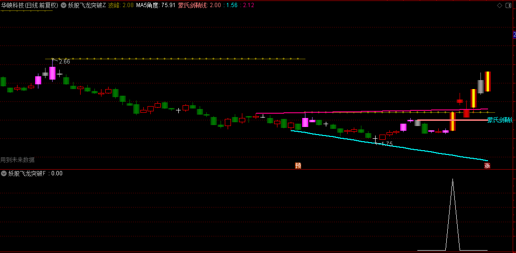
Task: Expand the 妖股飞龙突破F sub-indicator dropdown arrow
Action: [4, 173]
